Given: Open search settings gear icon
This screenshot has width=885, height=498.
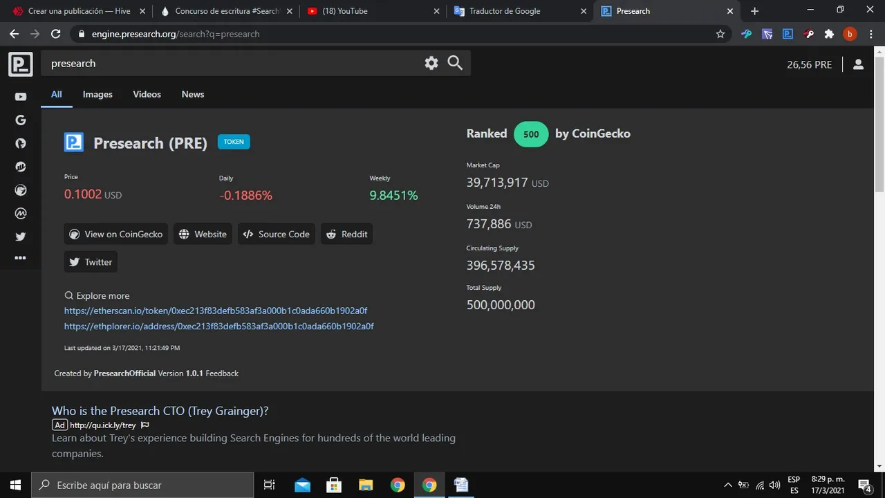Looking at the screenshot, I should click(x=431, y=63).
